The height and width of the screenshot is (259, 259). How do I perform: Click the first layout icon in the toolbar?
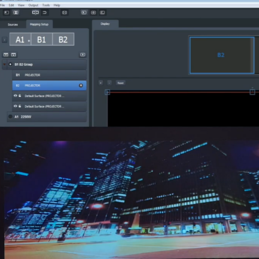click(x=6, y=13)
